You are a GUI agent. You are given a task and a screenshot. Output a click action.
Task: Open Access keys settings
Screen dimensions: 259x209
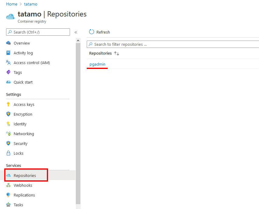(24, 104)
